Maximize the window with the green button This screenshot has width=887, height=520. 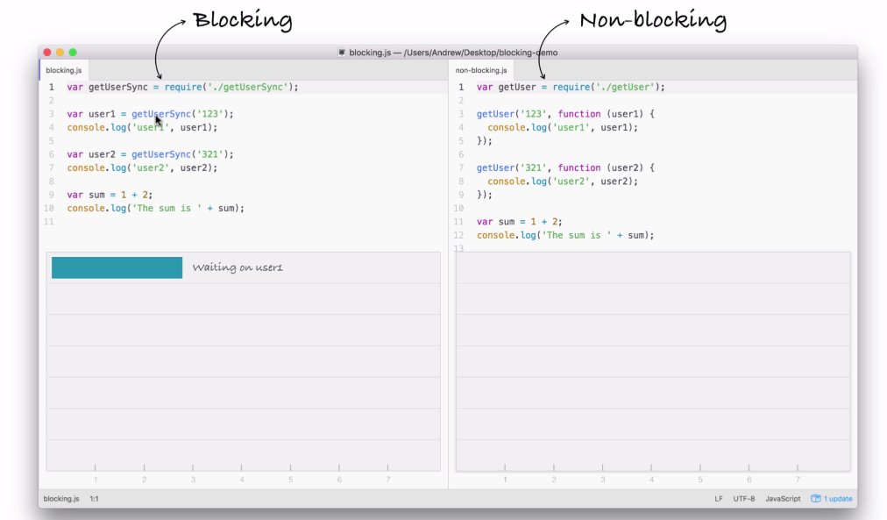coord(74,53)
